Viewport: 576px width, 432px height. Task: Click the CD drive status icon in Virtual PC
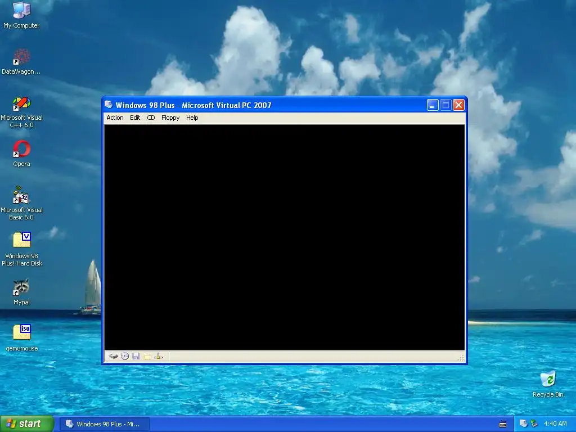(x=125, y=356)
